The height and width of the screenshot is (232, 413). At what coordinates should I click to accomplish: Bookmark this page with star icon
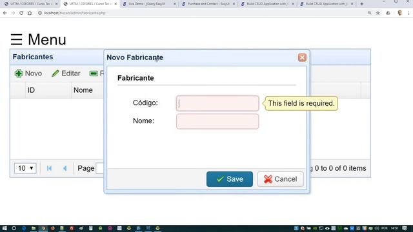[x=378, y=13]
